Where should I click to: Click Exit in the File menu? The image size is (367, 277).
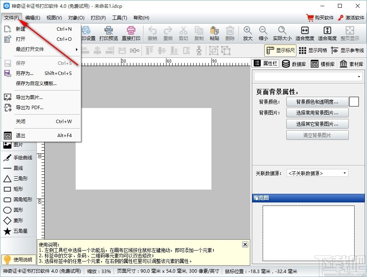41,136
